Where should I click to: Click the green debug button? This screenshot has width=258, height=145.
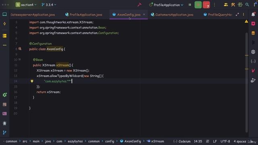coord(198,5)
